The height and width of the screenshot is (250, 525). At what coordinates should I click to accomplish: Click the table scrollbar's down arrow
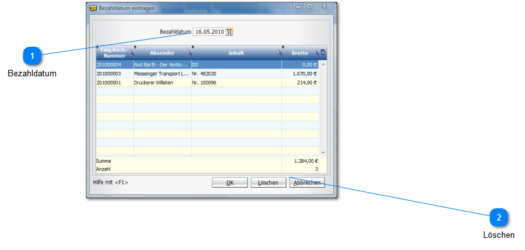pyautogui.click(x=323, y=153)
